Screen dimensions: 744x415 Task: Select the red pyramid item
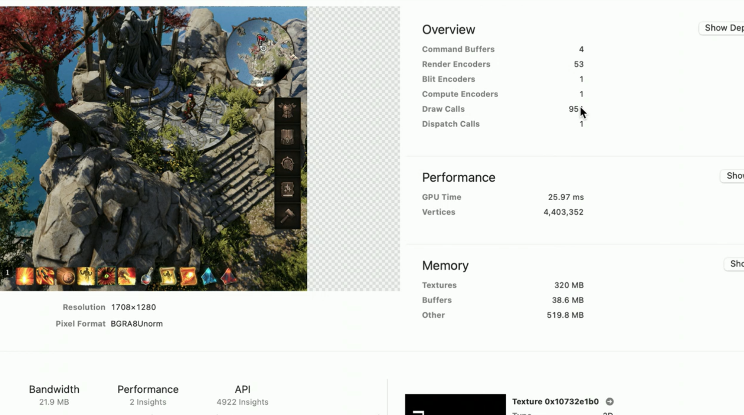[x=228, y=276]
